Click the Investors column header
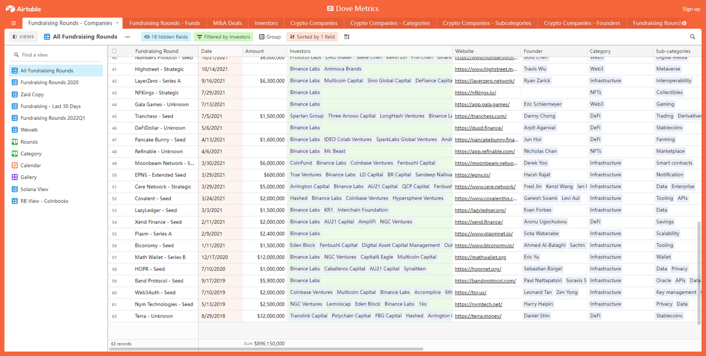Screen dimensions: 706x356 point(369,51)
